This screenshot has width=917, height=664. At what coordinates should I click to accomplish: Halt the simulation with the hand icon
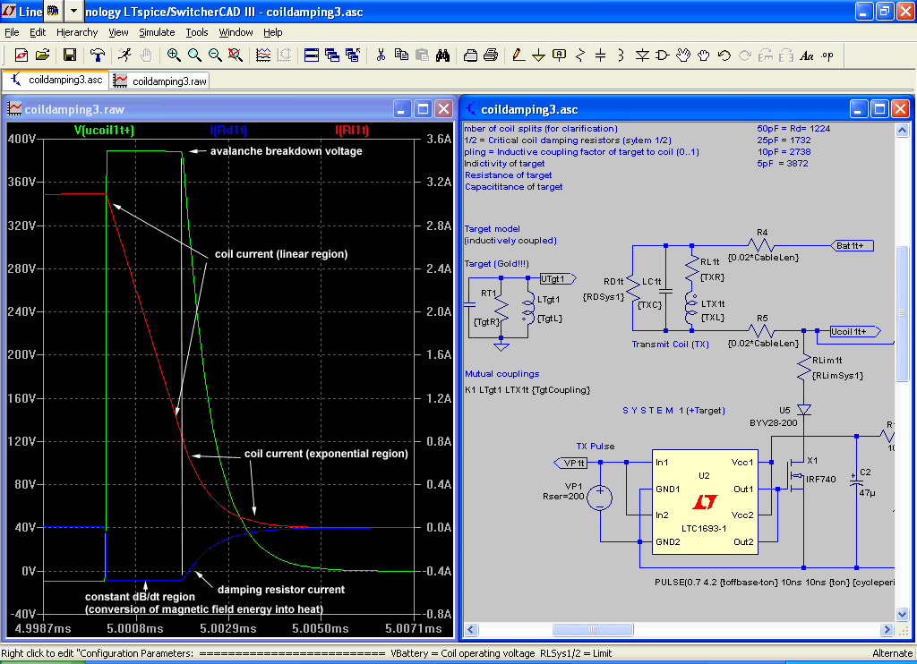146,55
